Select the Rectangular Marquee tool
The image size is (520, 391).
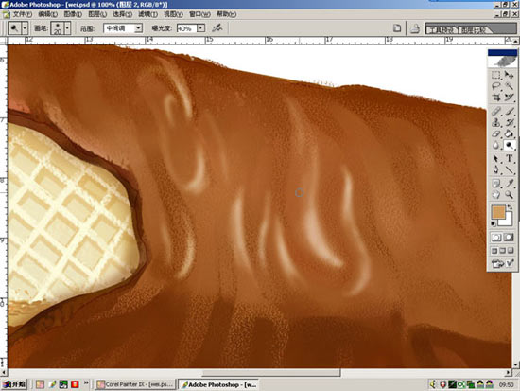[x=496, y=75]
